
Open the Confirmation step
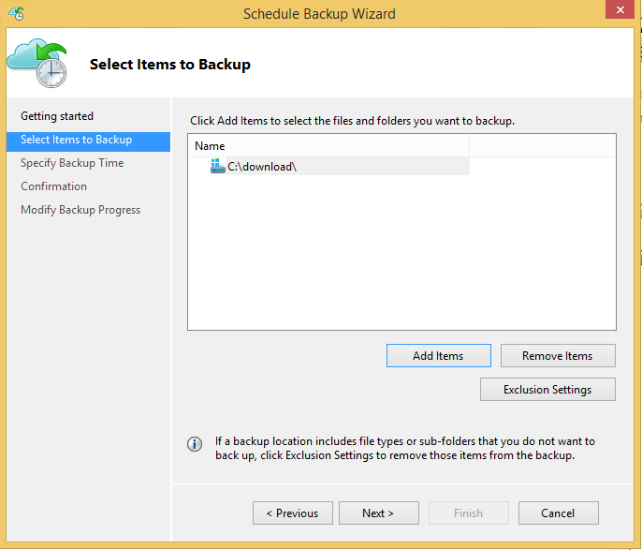tap(53, 186)
